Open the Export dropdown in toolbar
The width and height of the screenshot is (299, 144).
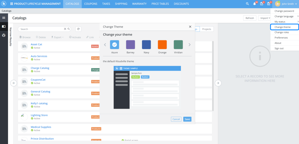click(x=57, y=37)
